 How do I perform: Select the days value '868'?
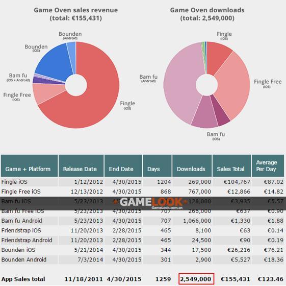(x=166, y=192)
